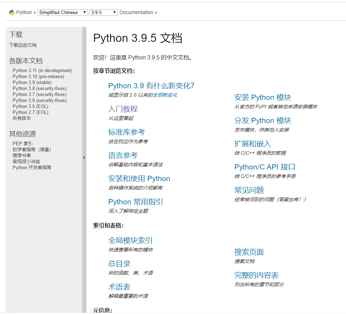The image size is (346, 314).
Task: Collapse the sidebar with the « handle
Action: [x=84, y=157]
